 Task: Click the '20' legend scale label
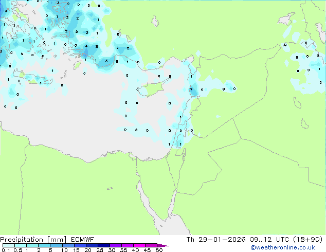[x=88, y=250]
